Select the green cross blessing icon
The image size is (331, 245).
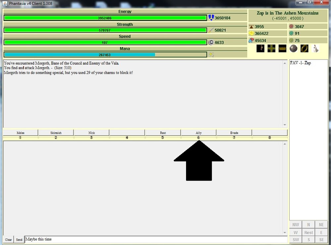coord(271,48)
